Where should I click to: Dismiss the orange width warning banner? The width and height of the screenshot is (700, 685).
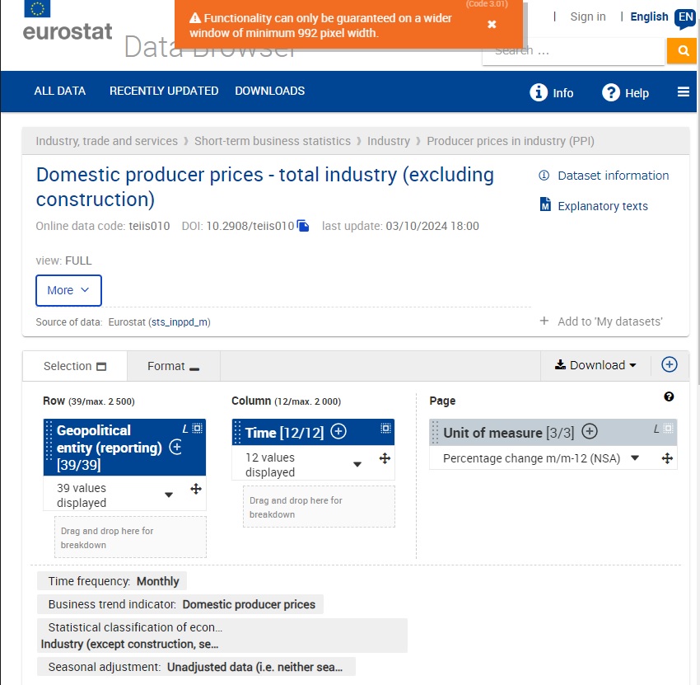click(492, 24)
